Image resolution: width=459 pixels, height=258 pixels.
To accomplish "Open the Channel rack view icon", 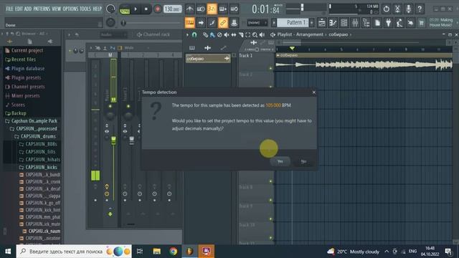I will (x=344, y=22).
